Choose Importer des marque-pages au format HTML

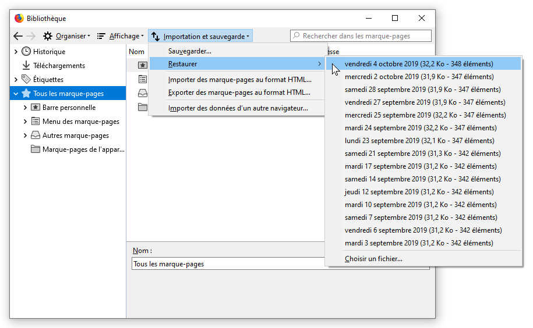237,79
